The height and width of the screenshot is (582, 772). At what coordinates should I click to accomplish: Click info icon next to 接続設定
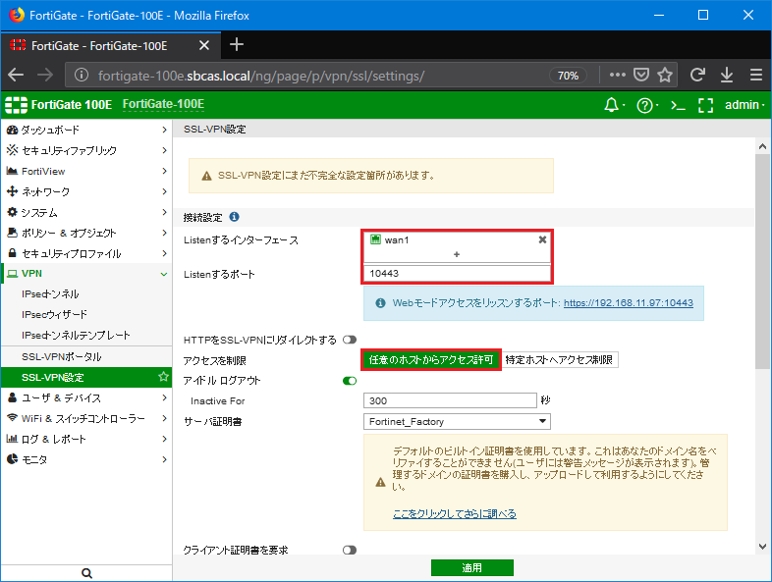point(235,217)
